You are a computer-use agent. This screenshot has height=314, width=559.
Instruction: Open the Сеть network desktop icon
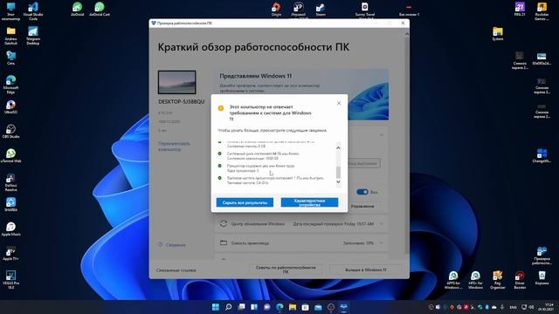pos(10,58)
